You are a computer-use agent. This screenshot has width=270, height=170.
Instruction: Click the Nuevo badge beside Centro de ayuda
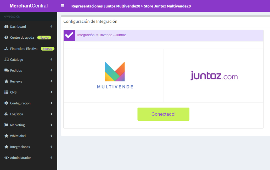44,37
